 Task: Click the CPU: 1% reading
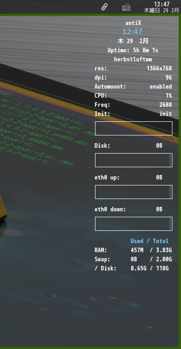tap(133, 96)
